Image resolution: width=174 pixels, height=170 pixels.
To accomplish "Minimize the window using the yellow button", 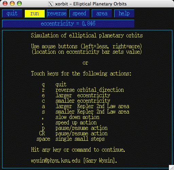I will coord(12,3).
